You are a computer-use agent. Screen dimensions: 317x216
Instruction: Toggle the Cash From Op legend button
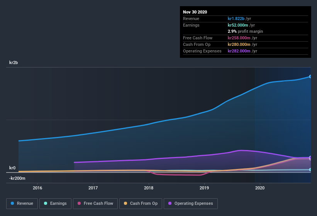pos(141,204)
